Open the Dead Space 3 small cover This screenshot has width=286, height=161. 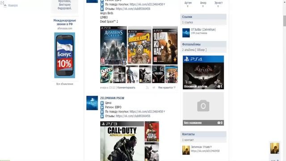(132, 74)
